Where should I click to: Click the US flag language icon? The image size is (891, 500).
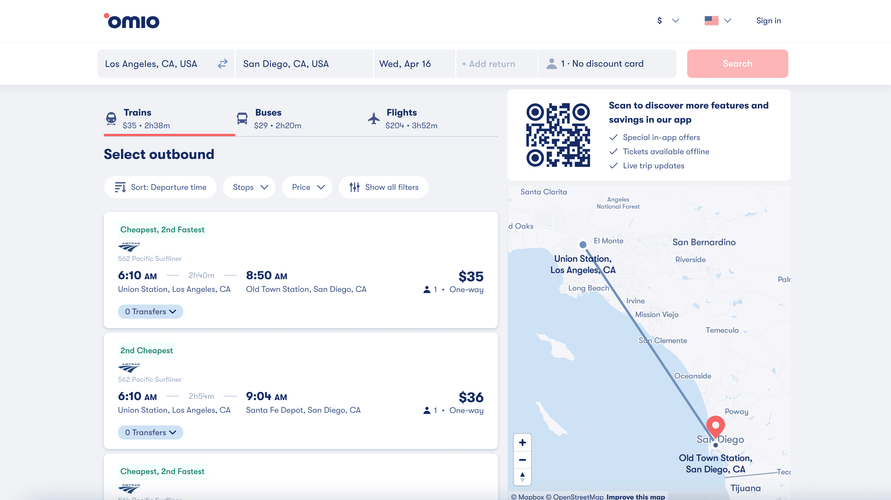click(x=711, y=21)
